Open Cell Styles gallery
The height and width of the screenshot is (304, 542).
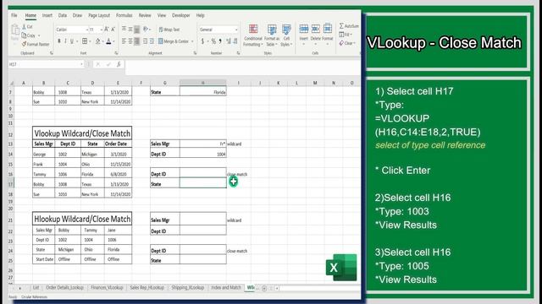click(286, 35)
